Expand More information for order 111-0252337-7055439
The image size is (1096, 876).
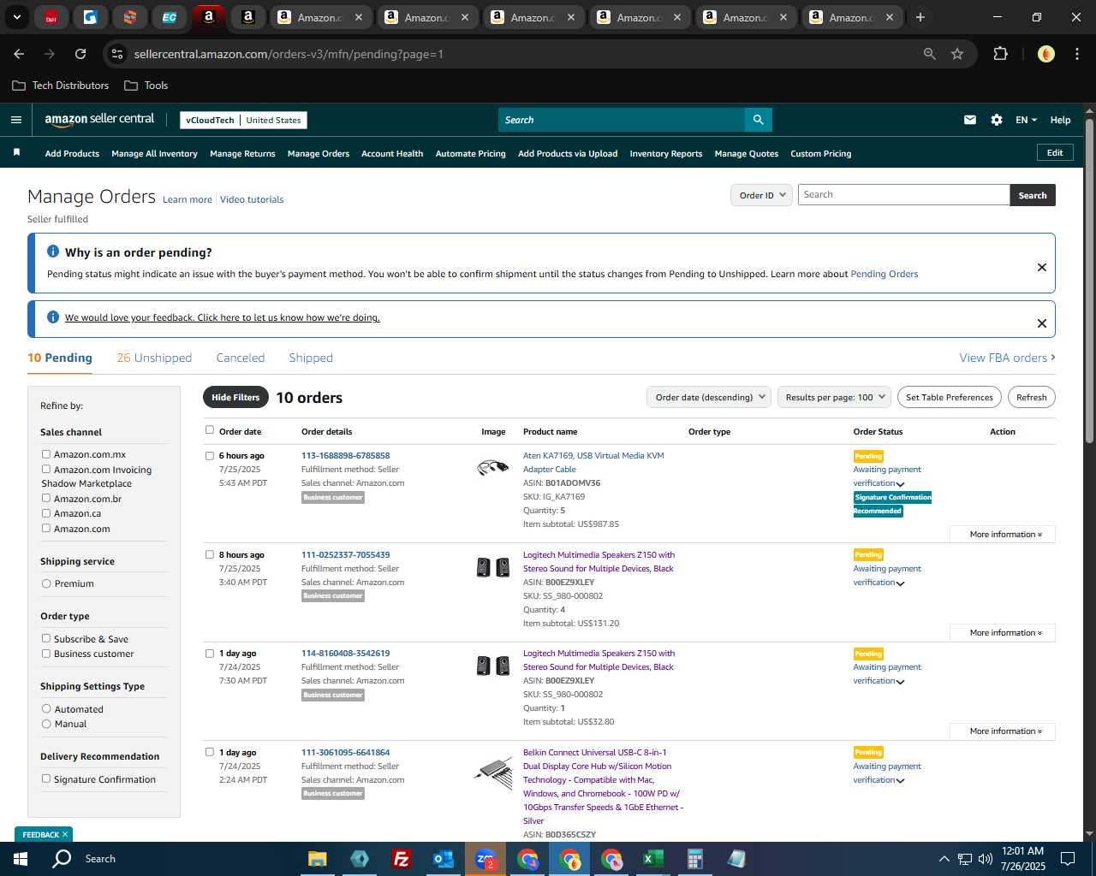pos(1003,632)
